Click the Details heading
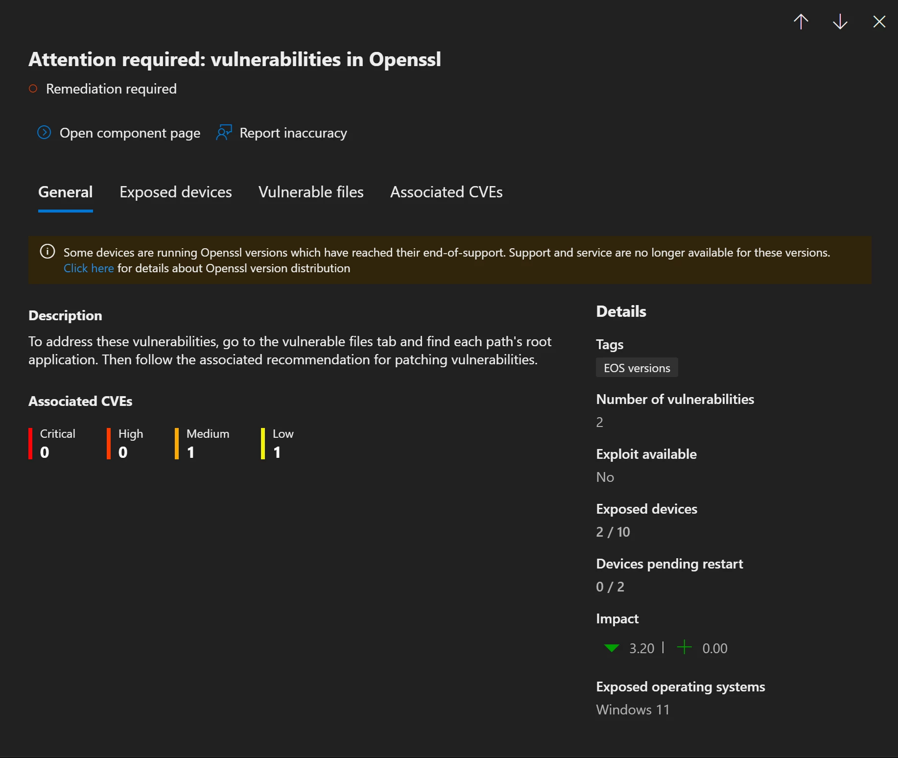This screenshot has height=758, width=898. click(x=621, y=311)
